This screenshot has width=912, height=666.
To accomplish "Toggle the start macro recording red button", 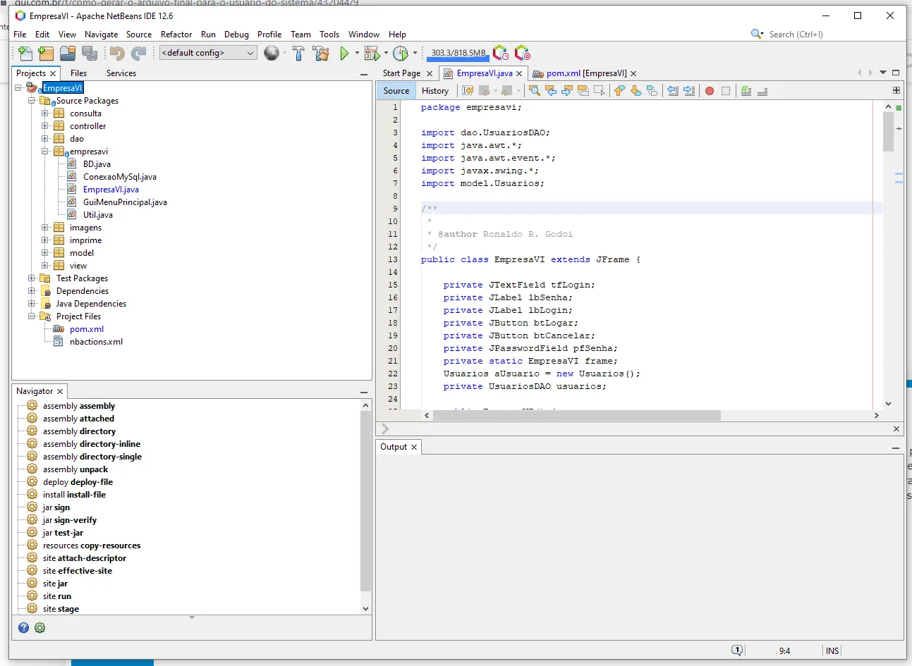I will [710, 91].
